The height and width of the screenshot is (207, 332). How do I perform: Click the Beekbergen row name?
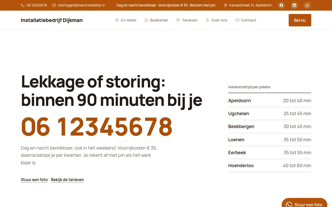point(241,127)
